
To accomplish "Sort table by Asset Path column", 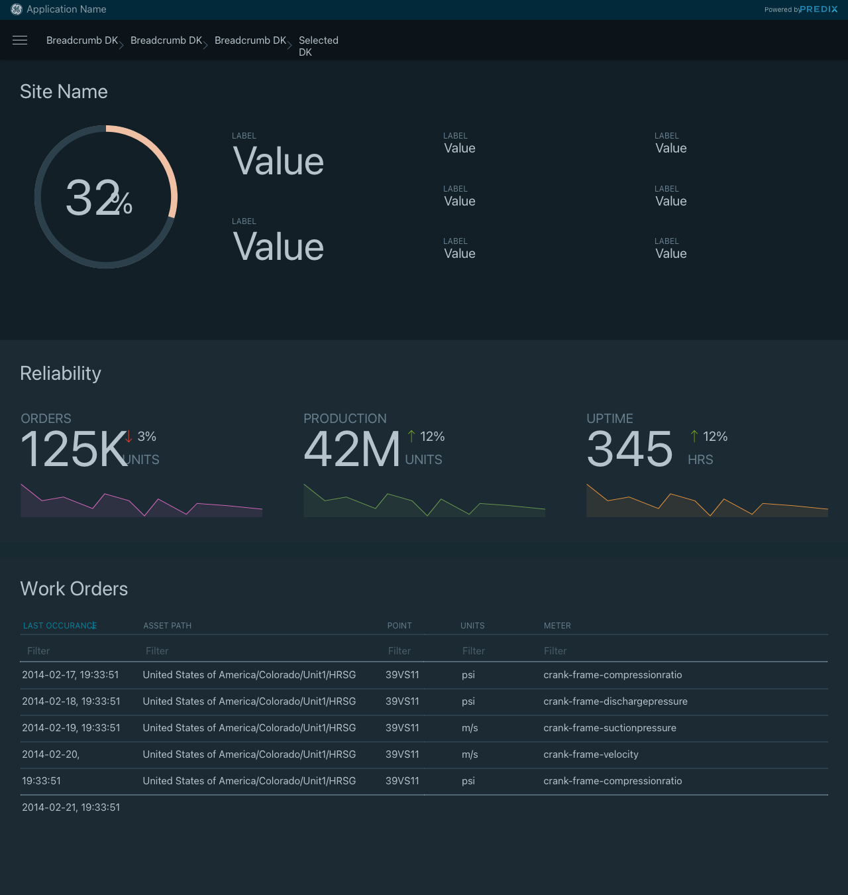I will coord(167,626).
